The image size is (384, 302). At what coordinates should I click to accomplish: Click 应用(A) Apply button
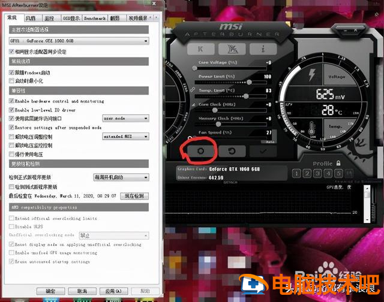tap(113, 291)
